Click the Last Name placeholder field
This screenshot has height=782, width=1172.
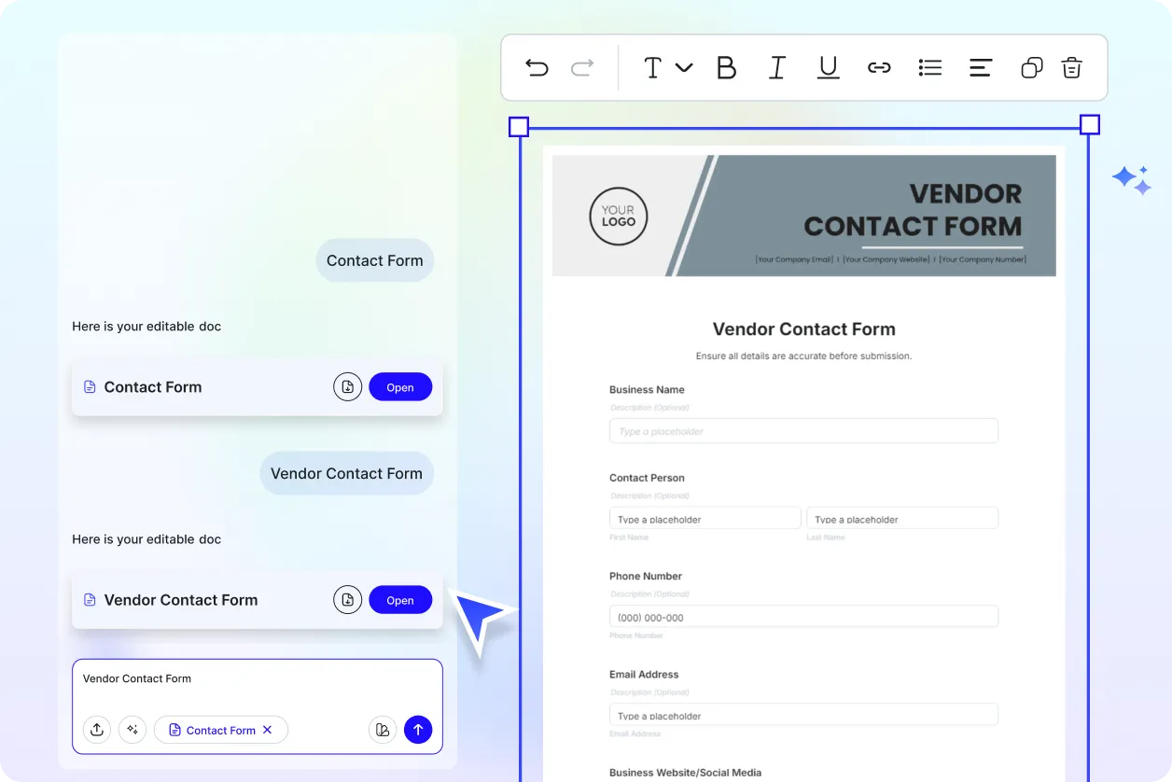point(902,519)
